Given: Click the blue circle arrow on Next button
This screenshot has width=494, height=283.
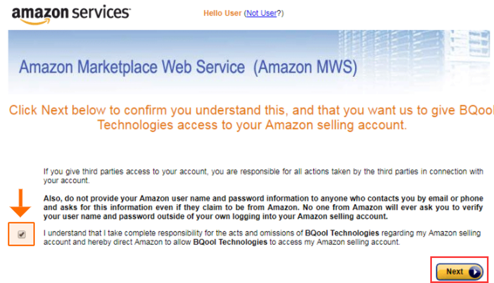Looking at the screenshot, I should click(475, 272).
